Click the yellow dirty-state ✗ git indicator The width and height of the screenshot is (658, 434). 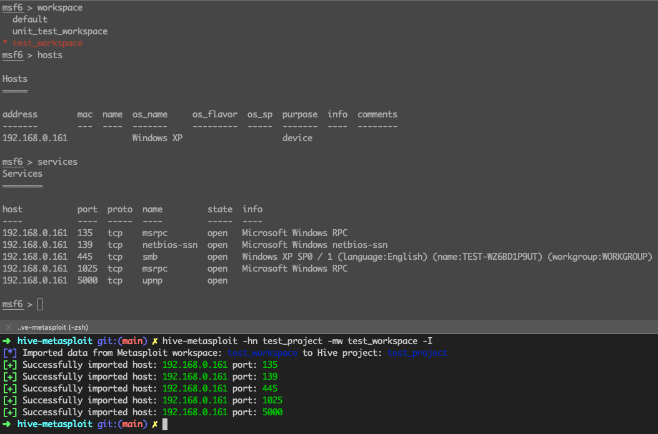pos(155,341)
